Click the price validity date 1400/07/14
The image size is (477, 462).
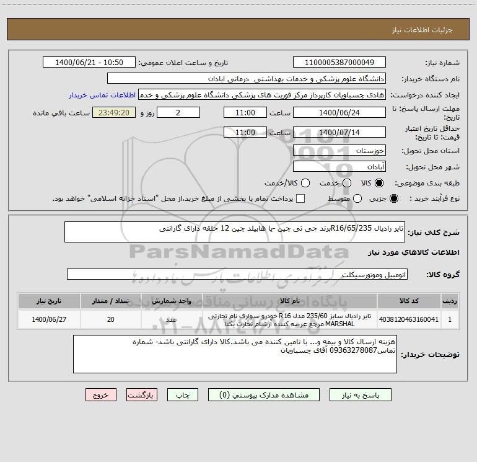(x=339, y=132)
